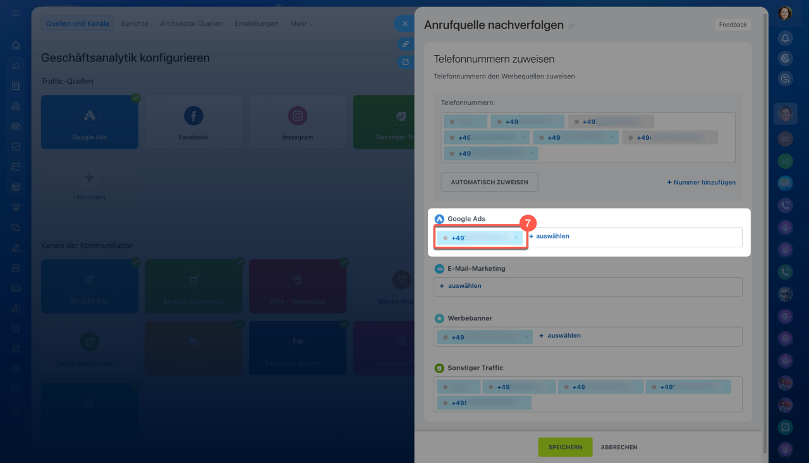The height and width of the screenshot is (463, 809).
Task: Open the BC contact avatar
Action: pos(785,139)
